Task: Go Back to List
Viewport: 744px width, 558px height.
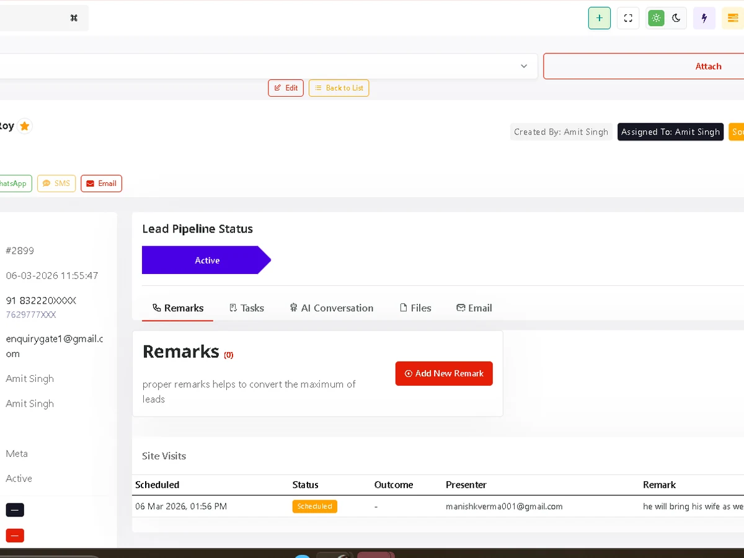Action: click(339, 88)
